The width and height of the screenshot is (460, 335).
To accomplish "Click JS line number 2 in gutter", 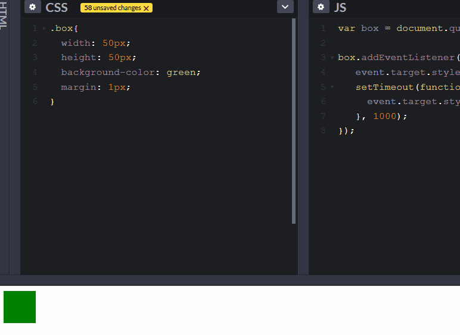I will coord(323,43).
